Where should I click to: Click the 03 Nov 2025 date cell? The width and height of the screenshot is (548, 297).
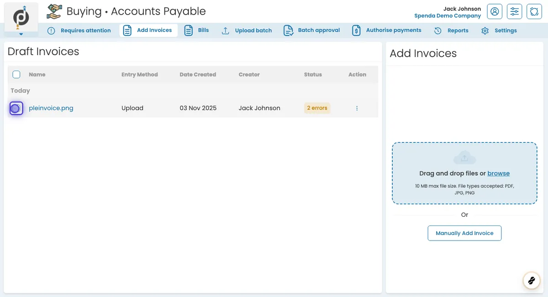click(198, 108)
